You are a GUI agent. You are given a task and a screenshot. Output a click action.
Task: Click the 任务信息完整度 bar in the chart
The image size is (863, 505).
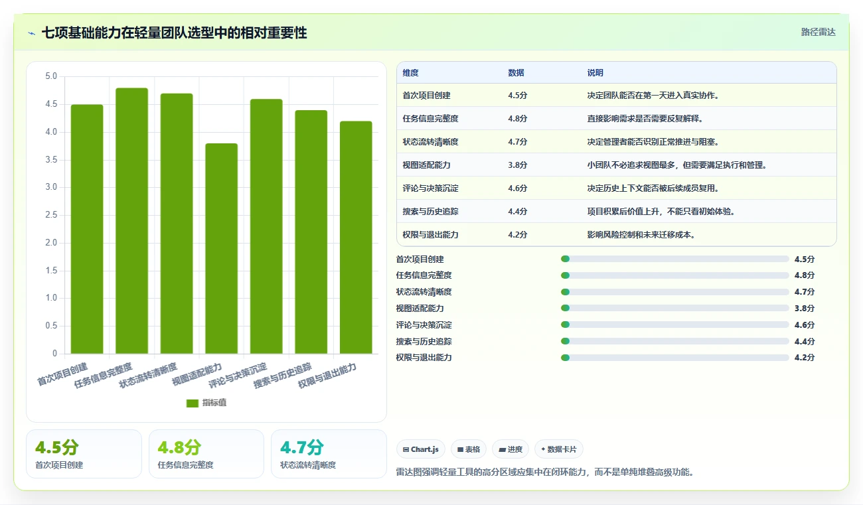click(x=131, y=221)
